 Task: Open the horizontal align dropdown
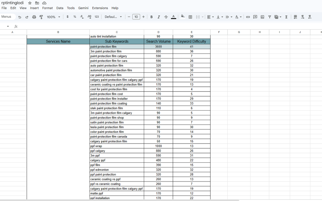click(210, 17)
